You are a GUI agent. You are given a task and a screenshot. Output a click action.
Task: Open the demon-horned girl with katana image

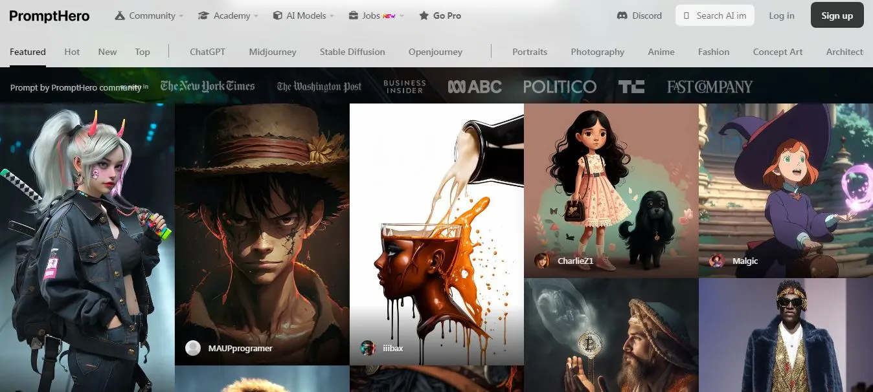coord(87,248)
